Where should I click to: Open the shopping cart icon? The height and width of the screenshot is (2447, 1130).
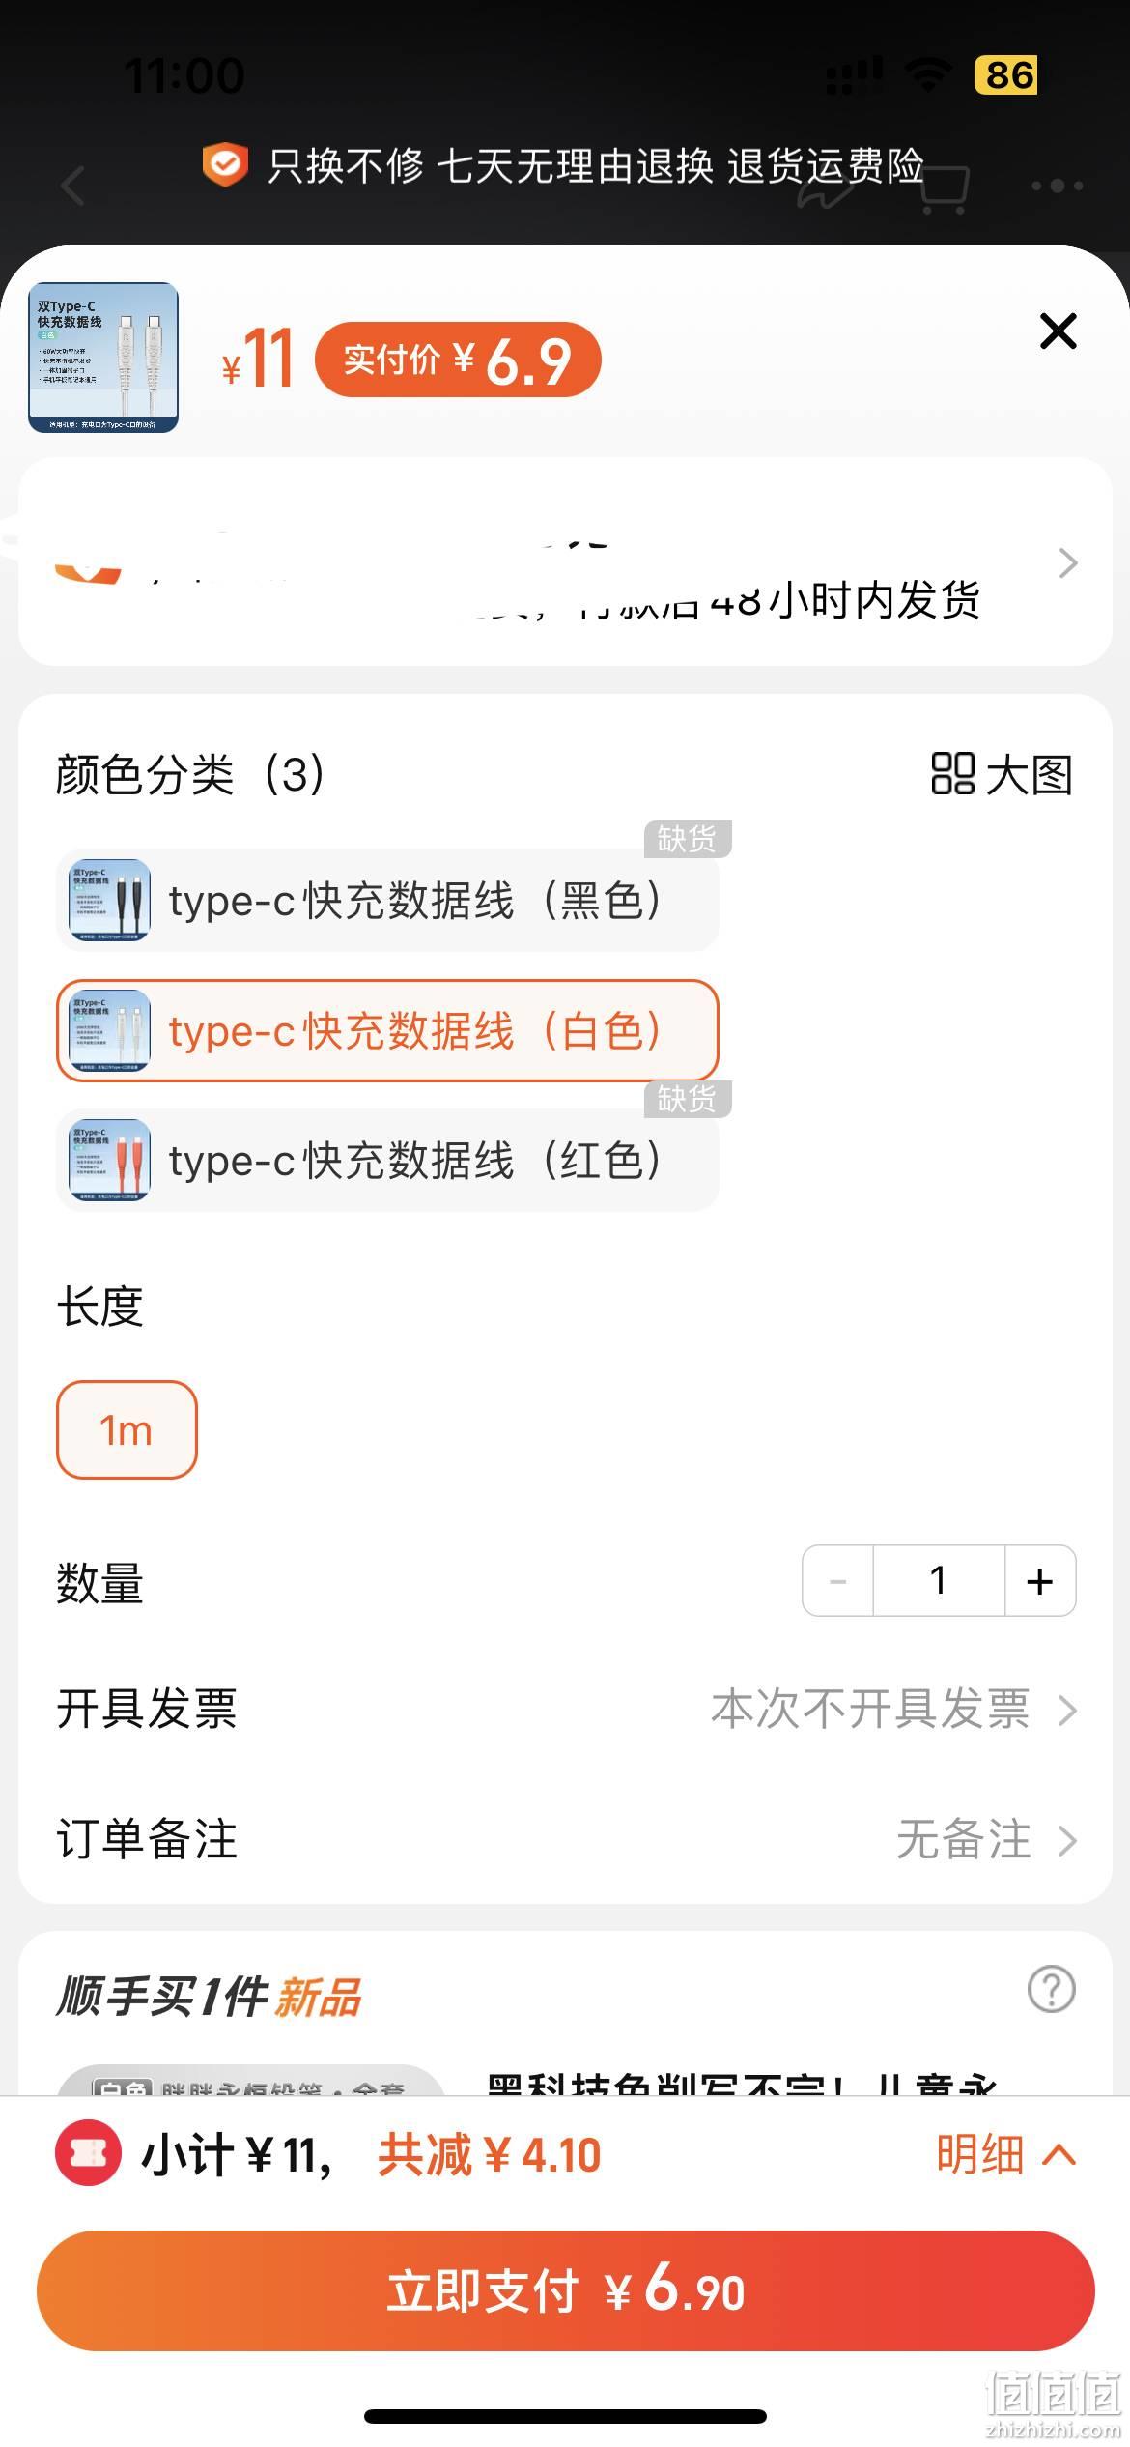[942, 188]
